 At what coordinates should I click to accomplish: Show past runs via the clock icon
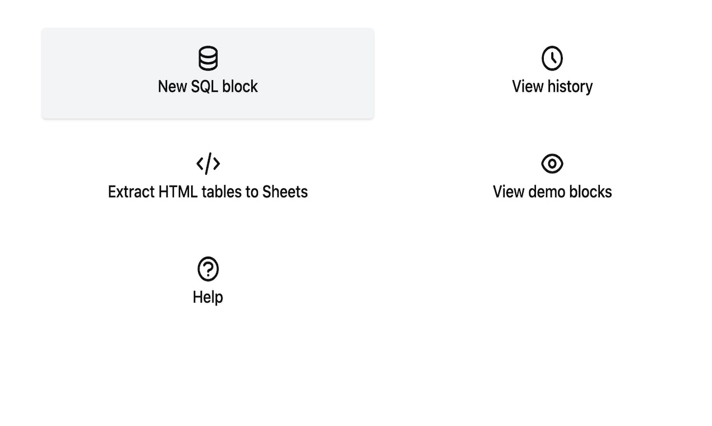tap(552, 58)
